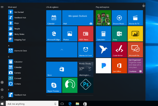Click the Code Writer tile
Viewport: 158px width, 106px height.
[x=119, y=50]
